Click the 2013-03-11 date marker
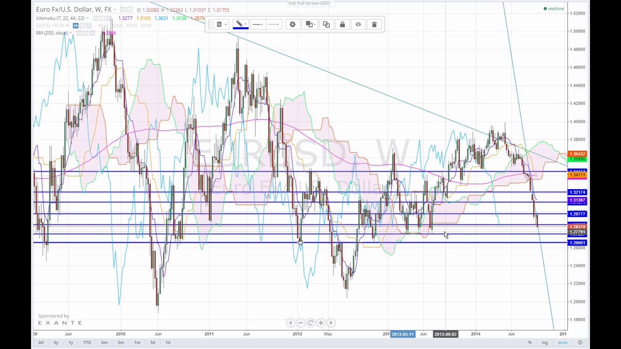Viewport: 621px width, 349px height. (x=403, y=334)
